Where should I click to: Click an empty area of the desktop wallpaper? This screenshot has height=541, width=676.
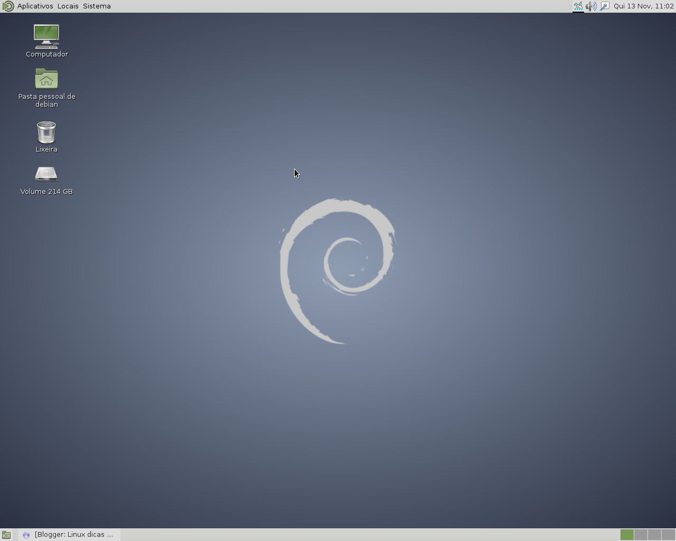(x=338, y=423)
